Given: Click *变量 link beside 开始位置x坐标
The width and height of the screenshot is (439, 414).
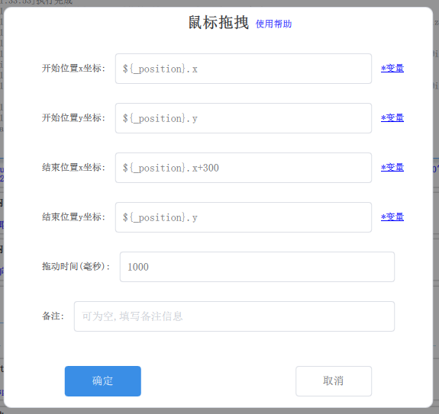Looking at the screenshot, I should (392, 68).
